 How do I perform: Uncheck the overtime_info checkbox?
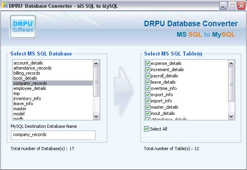[148, 88]
